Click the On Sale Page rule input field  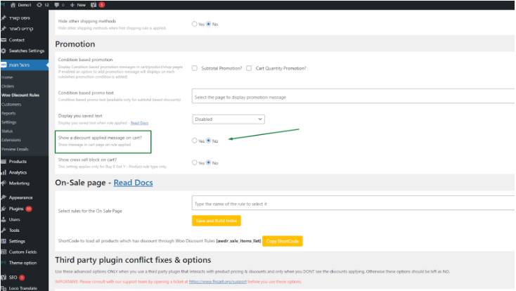[351, 204]
